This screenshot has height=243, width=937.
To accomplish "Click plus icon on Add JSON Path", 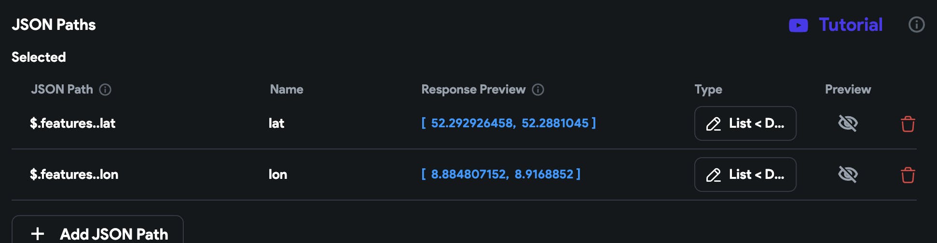I will click(x=38, y=234).
